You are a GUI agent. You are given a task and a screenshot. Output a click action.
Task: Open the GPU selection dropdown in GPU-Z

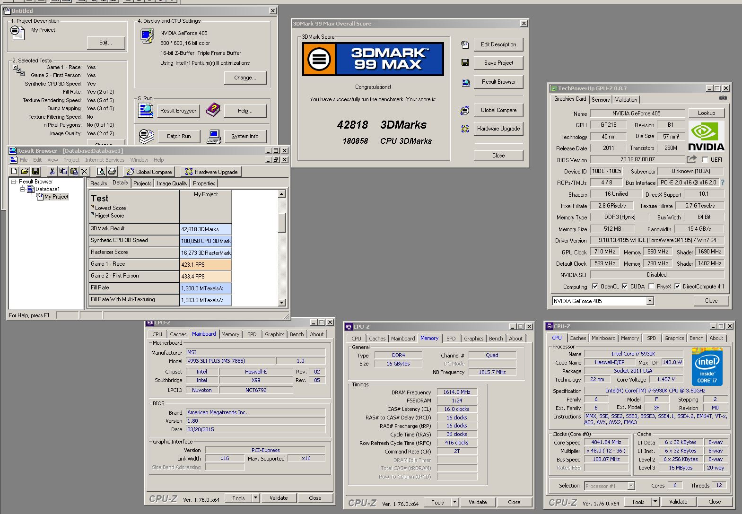point(650,301)
